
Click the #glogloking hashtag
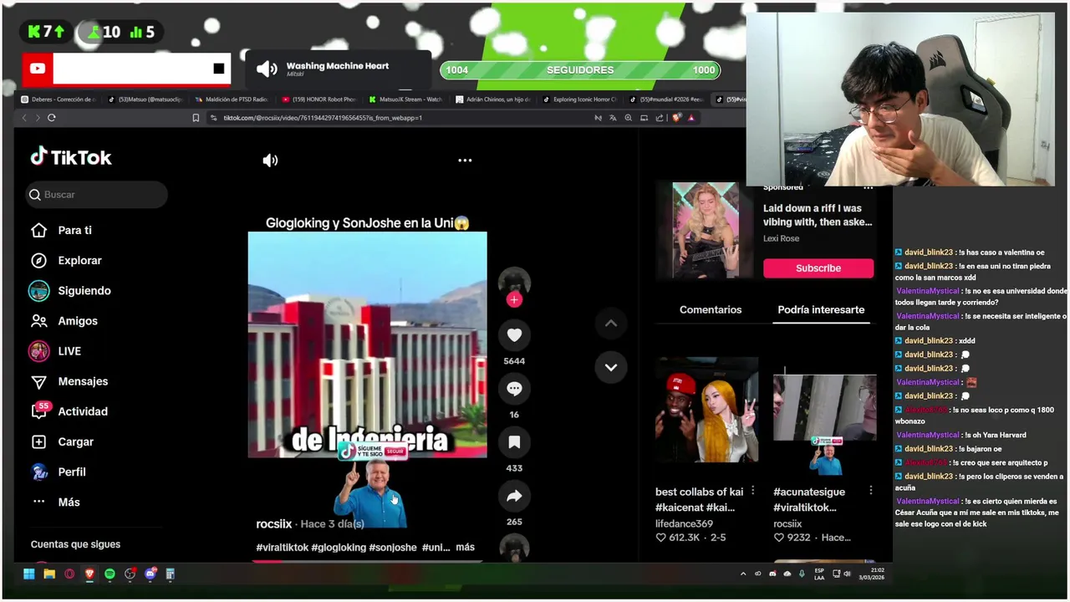[339, 548]
